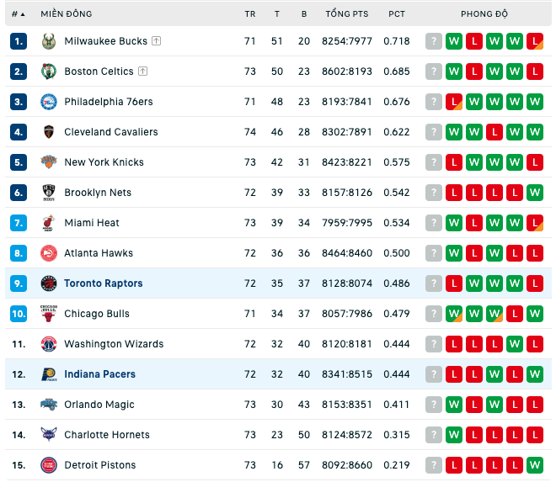Open the Toronto Raptors team link
This screenshot has width=556, height=482.
click(103, 283)
